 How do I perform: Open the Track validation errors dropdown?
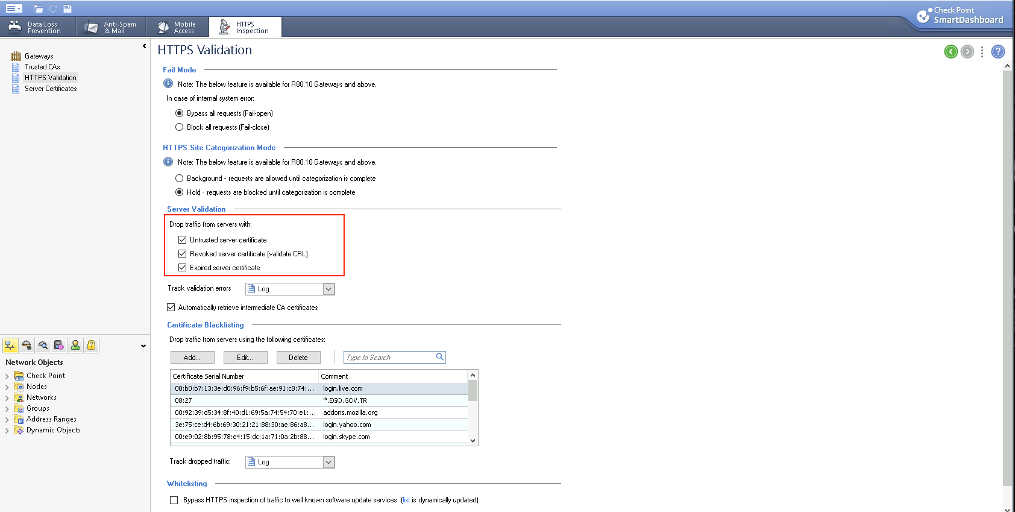click(x=328, y=289)
